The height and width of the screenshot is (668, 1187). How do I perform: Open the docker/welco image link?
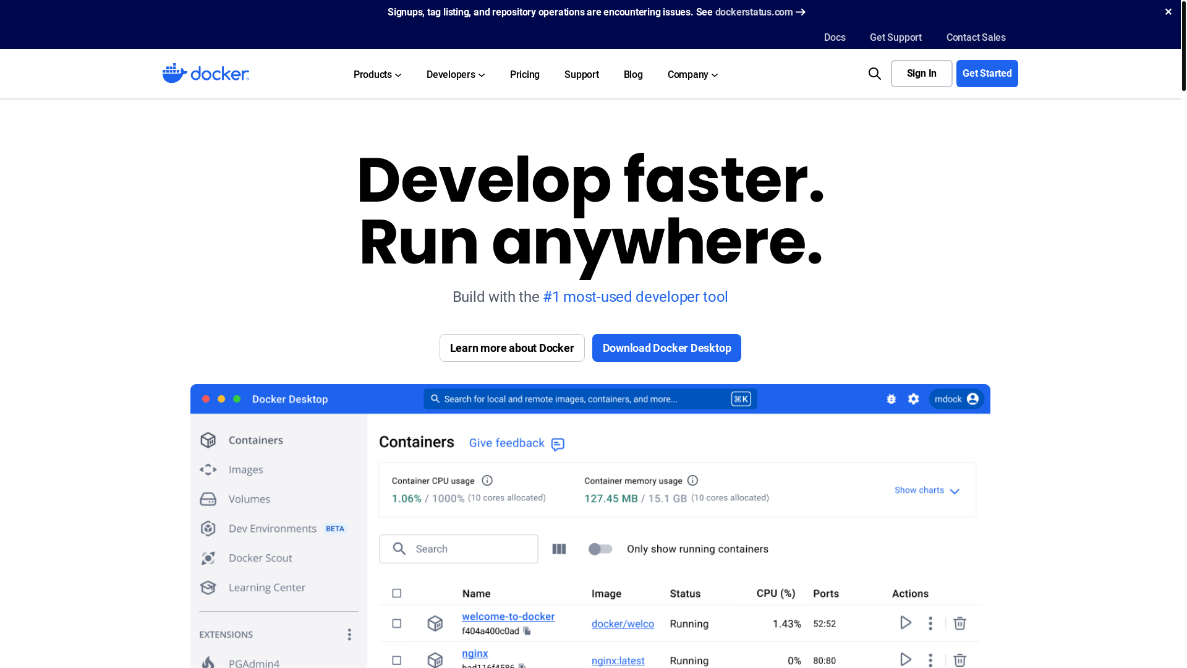coord(623,624)
